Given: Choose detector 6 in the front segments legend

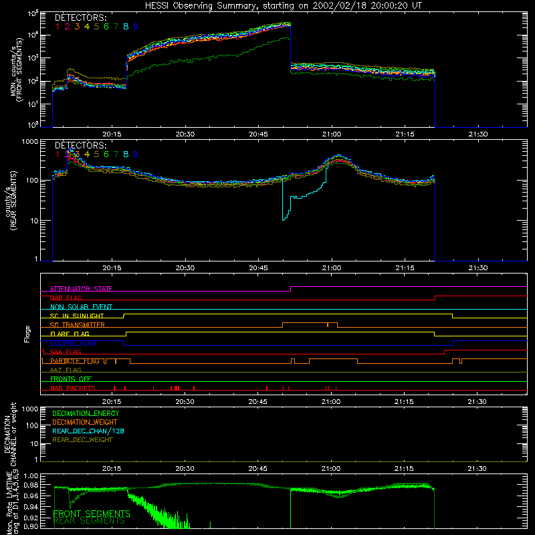Looking at the screenshot, I should 106,27.
